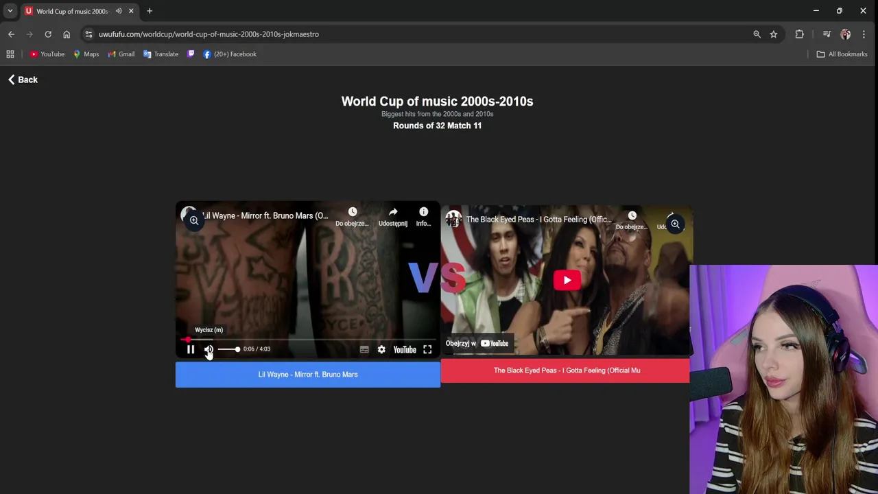Select the World Cup of music tab
The width and height of the screenshot is (878, 494).
[71, 11]
